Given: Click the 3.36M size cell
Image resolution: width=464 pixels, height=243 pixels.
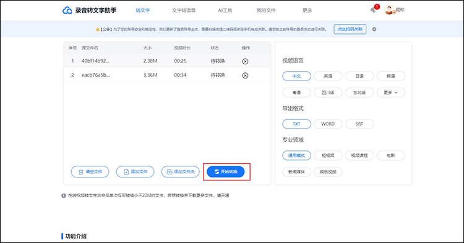Looking at the screenshot, I should [x=150, y=75].
